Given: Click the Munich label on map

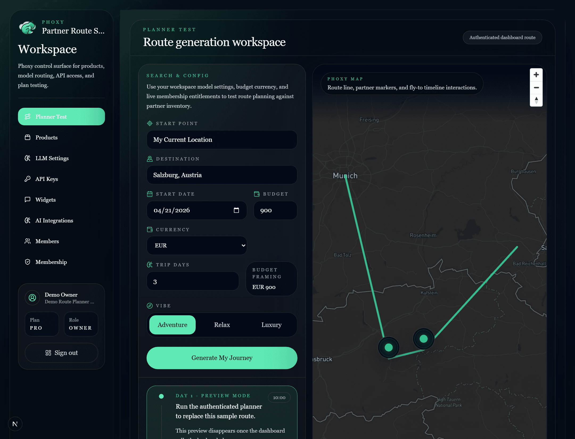Looking at the screenshot, I should (345, 176).
